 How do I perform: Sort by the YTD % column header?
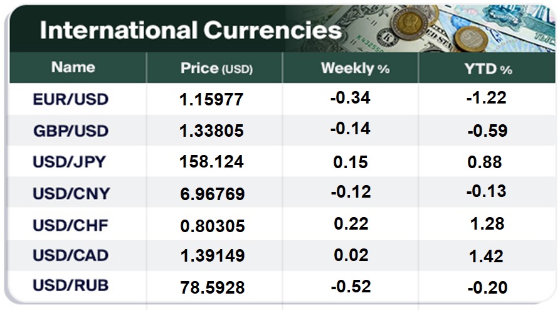point(489,68)
